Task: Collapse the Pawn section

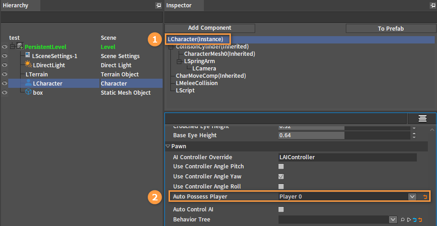Action: coord(168,146)
